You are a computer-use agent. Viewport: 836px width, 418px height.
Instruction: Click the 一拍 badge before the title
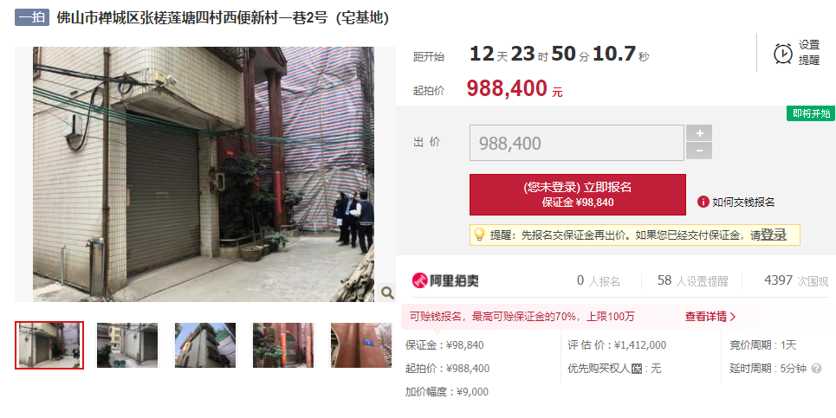pos(32,17)
